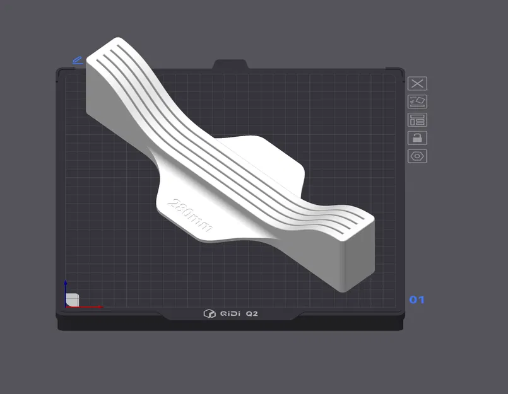Open the plate layout settings icon

pos(417,119)
